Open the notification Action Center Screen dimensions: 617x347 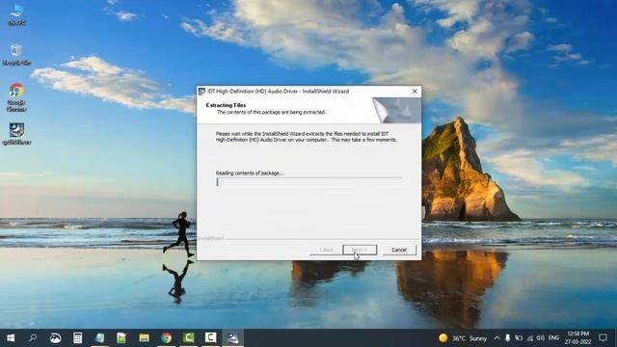[x=603, y=338]
